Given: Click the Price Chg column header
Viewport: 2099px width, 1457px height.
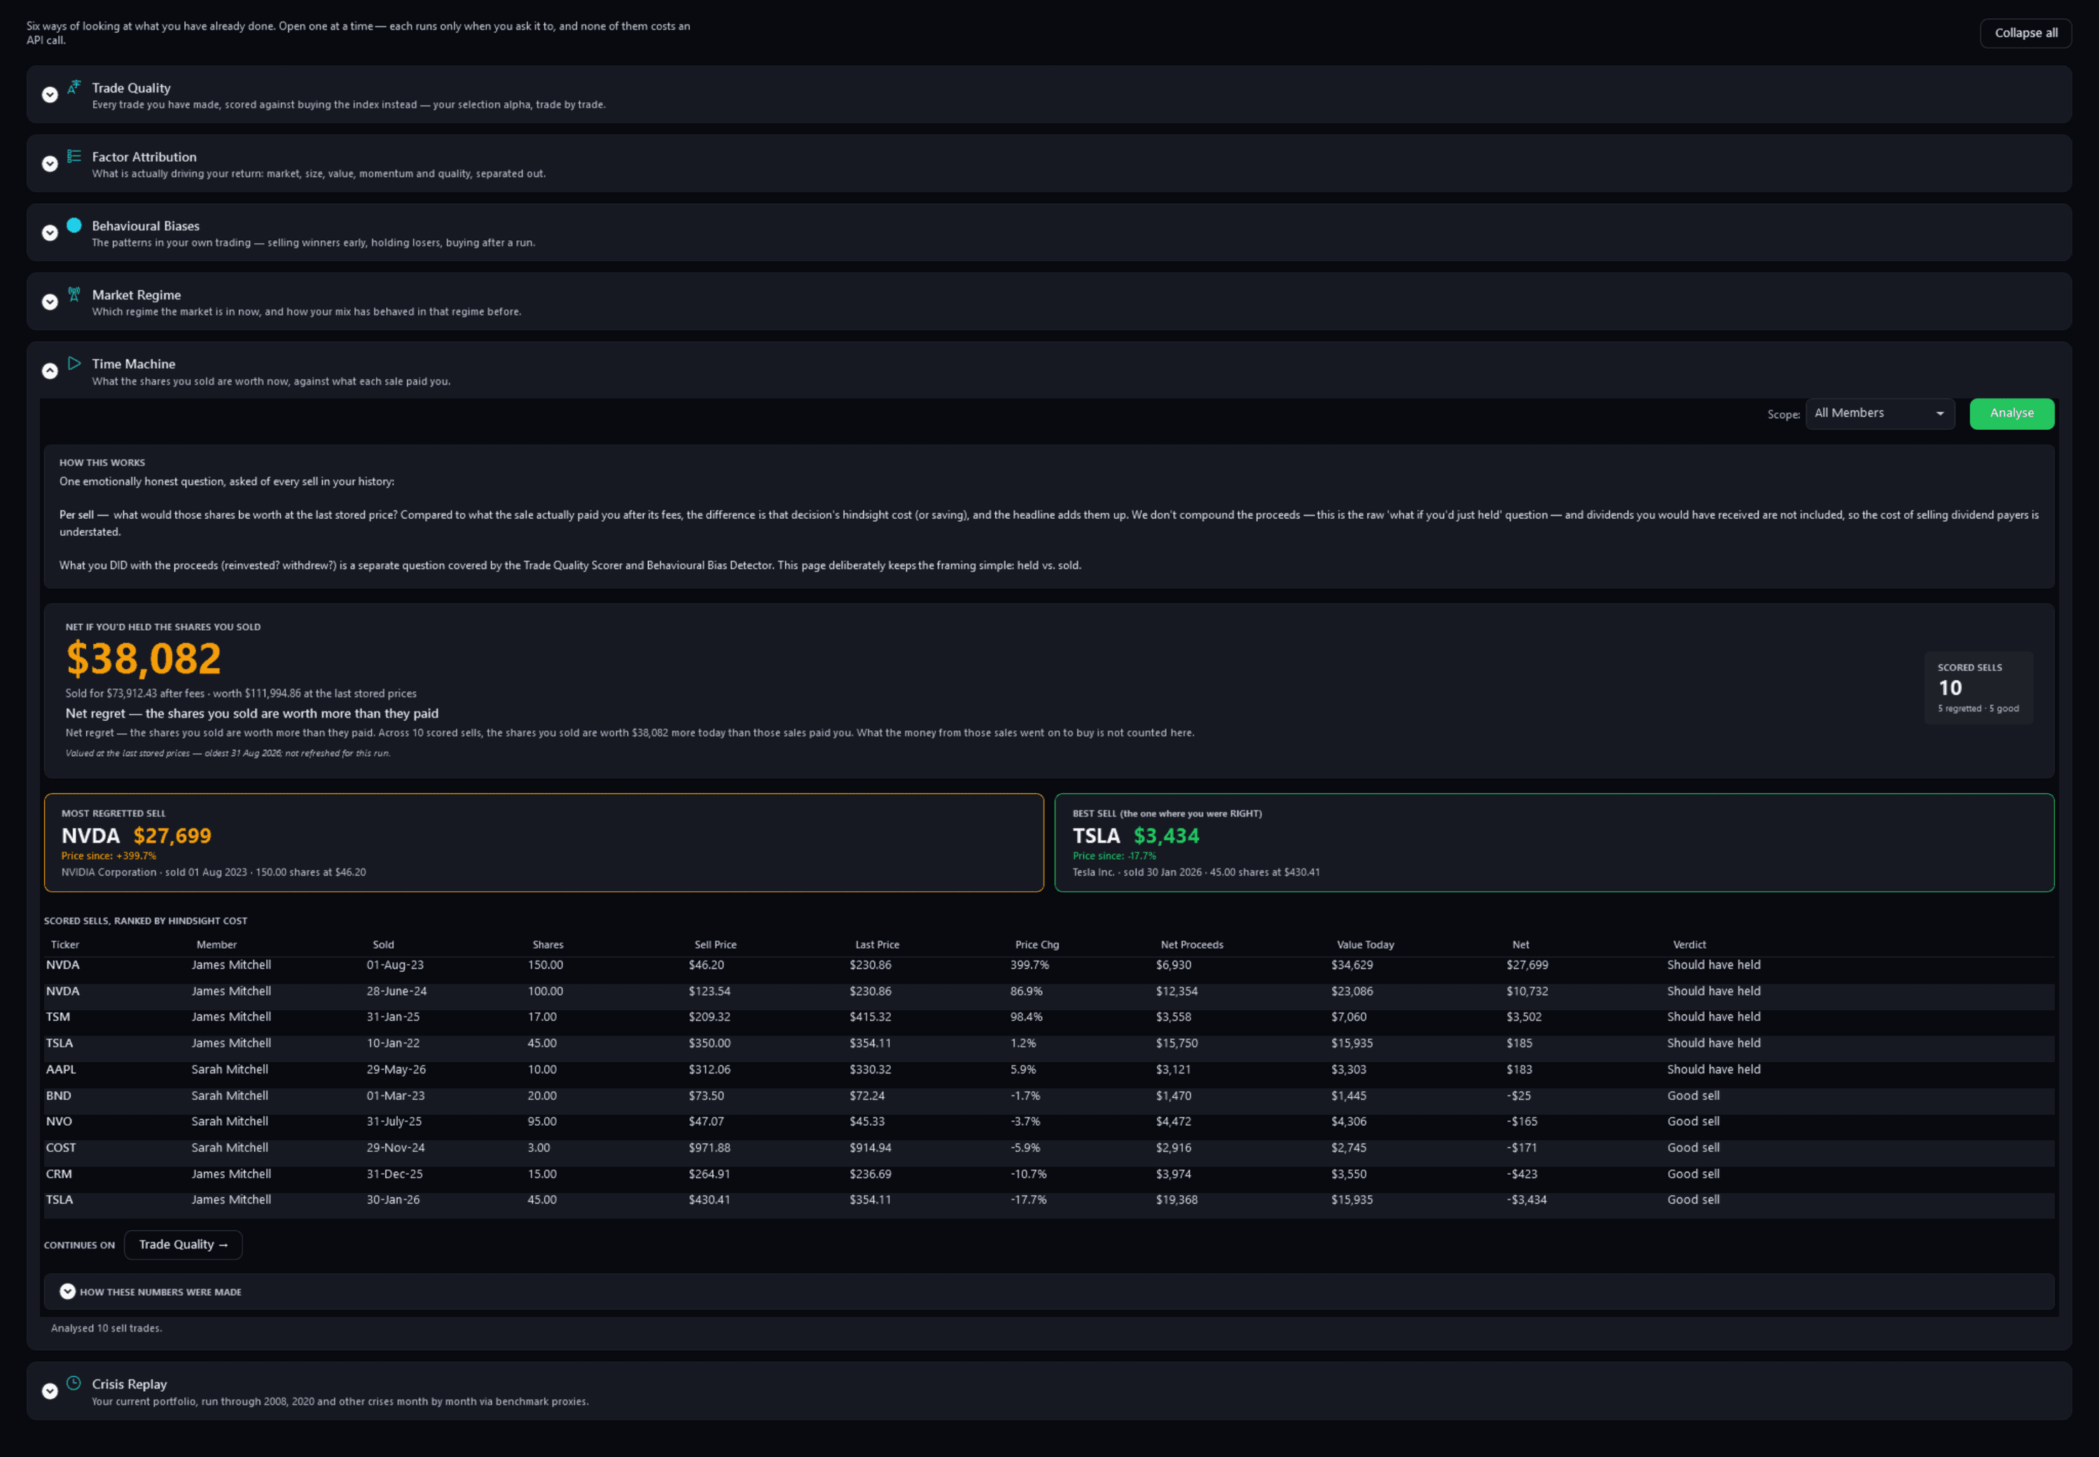Looking at the screenshot, I should [1037, 945].
